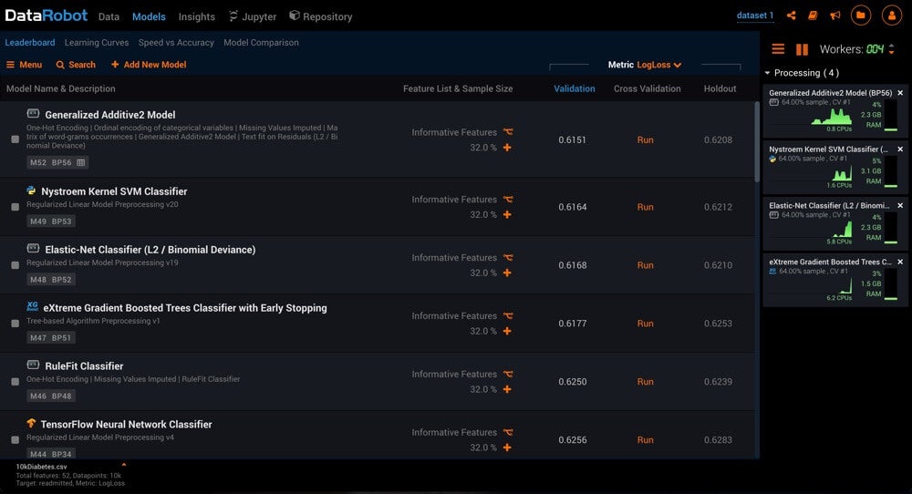
Task: Open the documentation book icon
Action: point(813,15)
